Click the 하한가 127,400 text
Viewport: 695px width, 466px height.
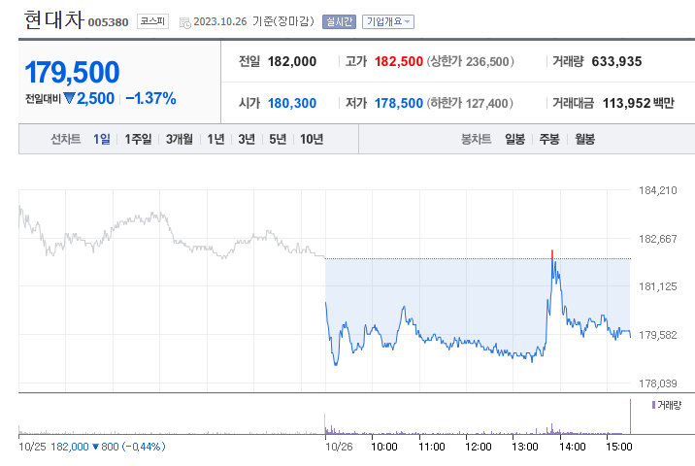click(x=470, y=103)
